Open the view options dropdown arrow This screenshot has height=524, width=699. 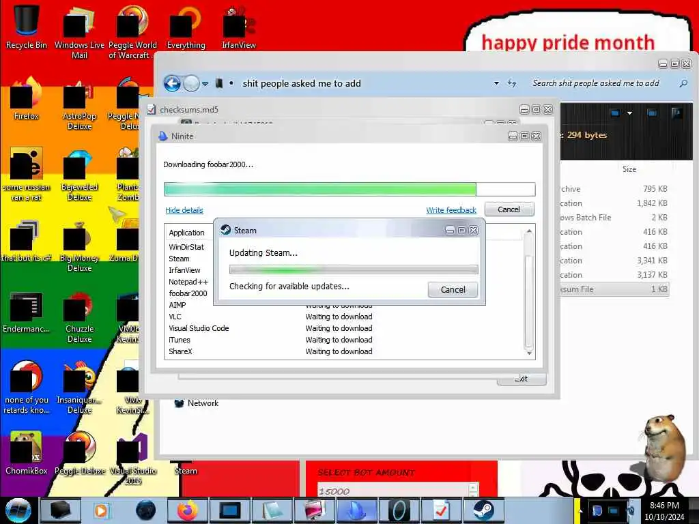[x=629, y=113]
